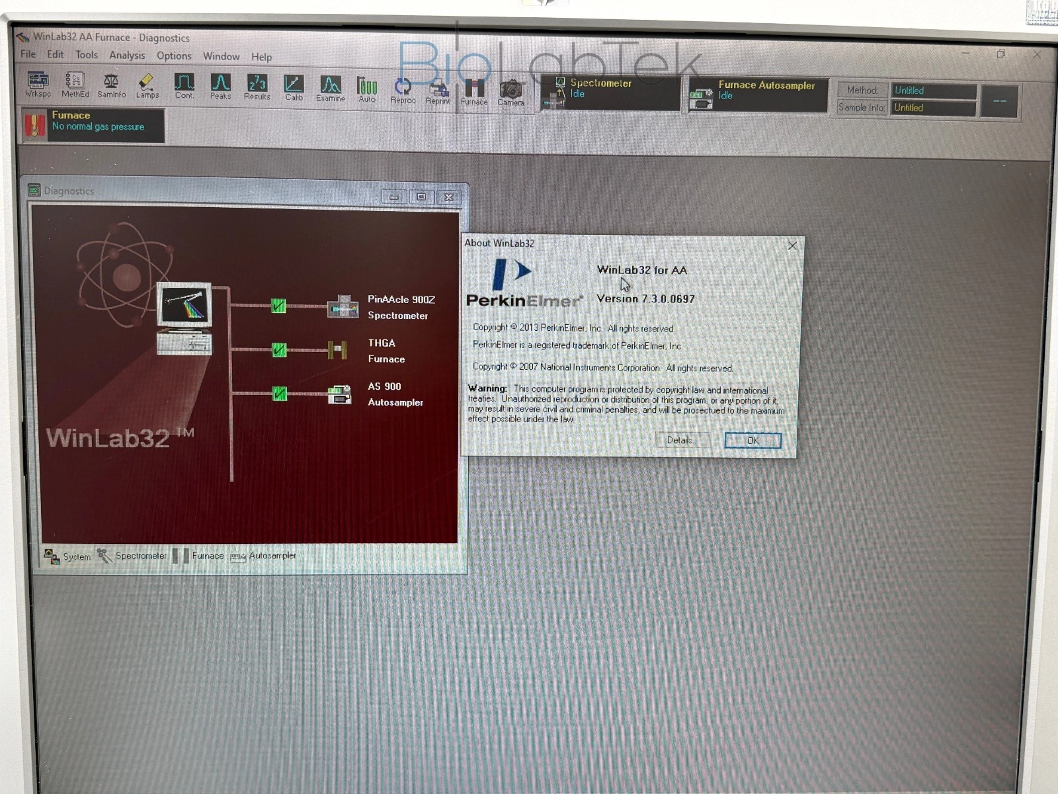Click the Method name field showing Untitled
The width and height of the screenshot is (1058, 794).
coord(932,91)
